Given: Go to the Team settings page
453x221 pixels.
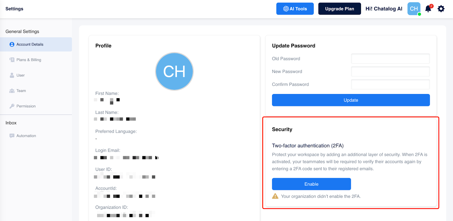Looking at the screenshot, I should 21,91.
